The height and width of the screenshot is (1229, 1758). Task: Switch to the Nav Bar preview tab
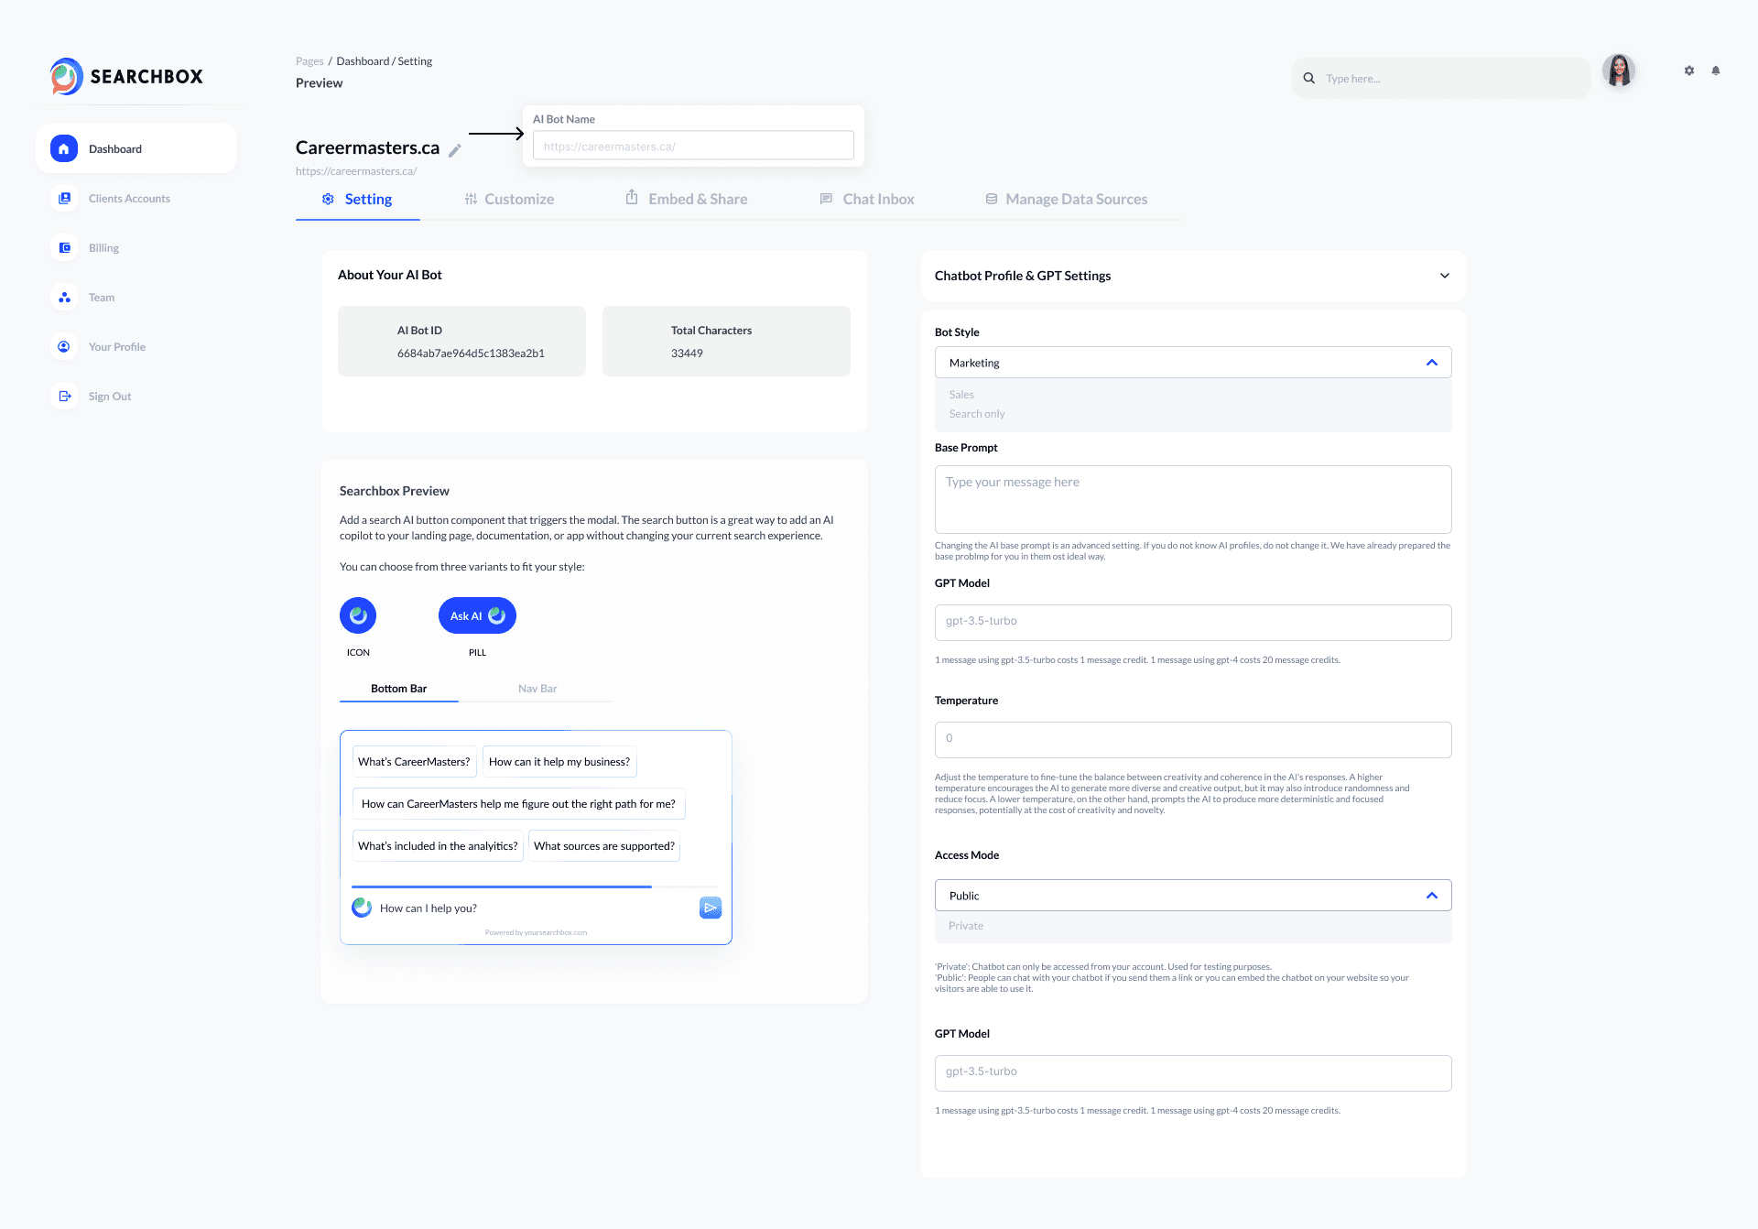[x=537, y=689]
